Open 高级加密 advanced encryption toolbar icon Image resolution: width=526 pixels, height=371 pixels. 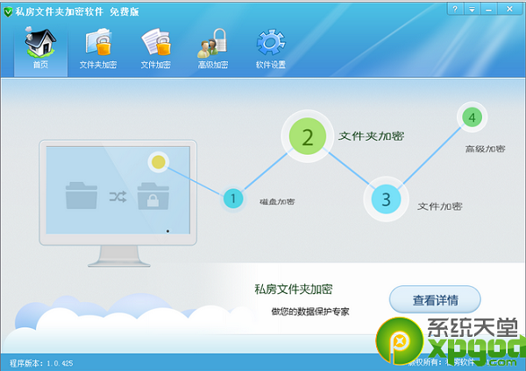[x=213, y=49]
